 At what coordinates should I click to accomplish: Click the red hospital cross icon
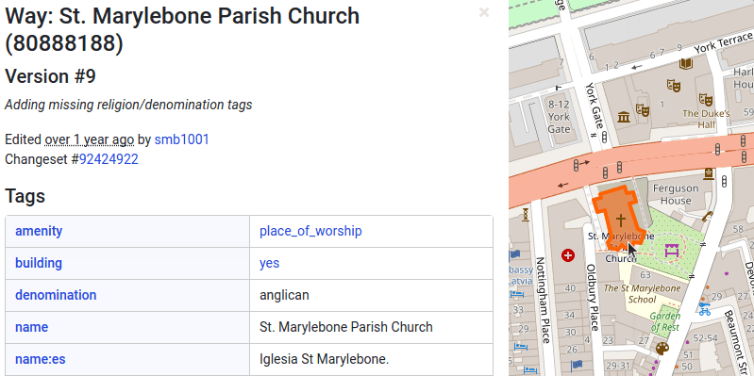[568, 255]
